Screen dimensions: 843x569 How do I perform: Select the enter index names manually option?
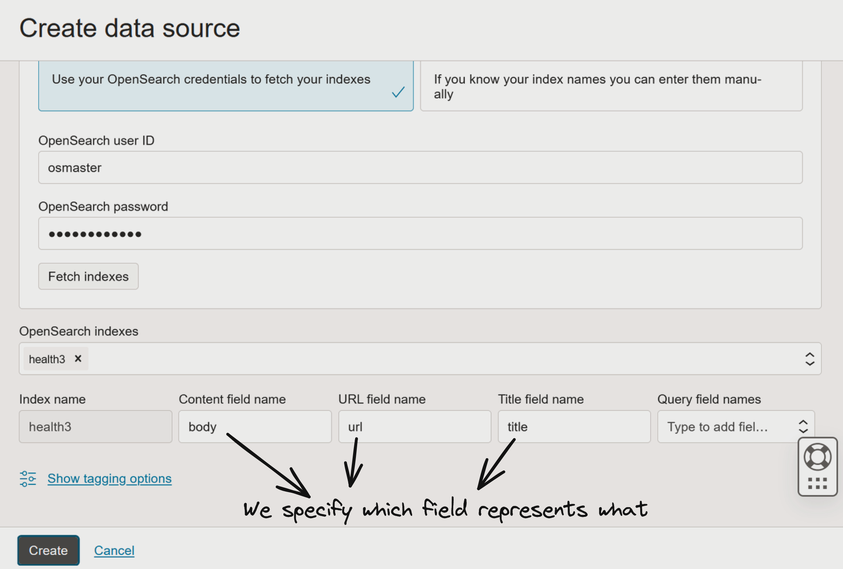coord(611,86)
